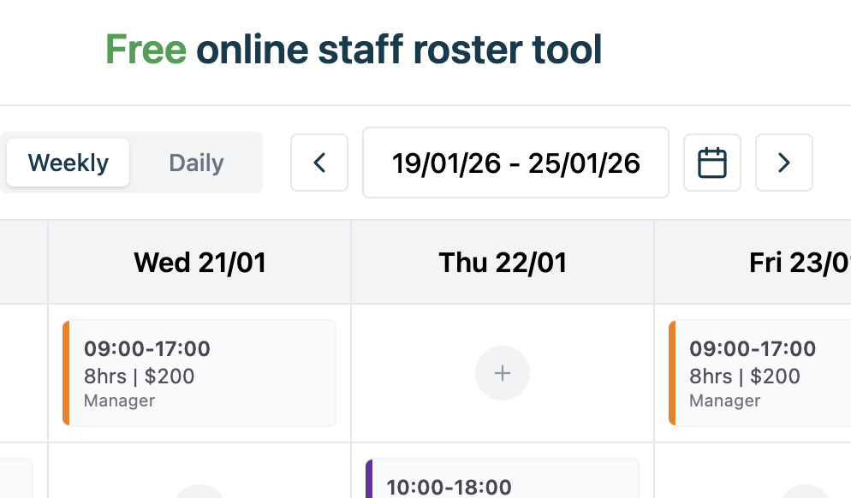Advance the roster using the right arrow control
Image resolution: width=851 pixels, height=498 pixels.
(783, 163)
